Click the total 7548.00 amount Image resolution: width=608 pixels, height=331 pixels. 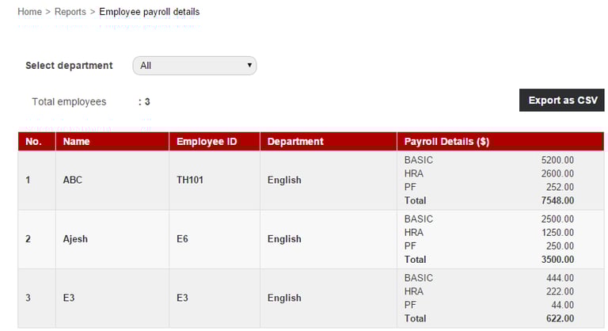click(x=557, y=200)
